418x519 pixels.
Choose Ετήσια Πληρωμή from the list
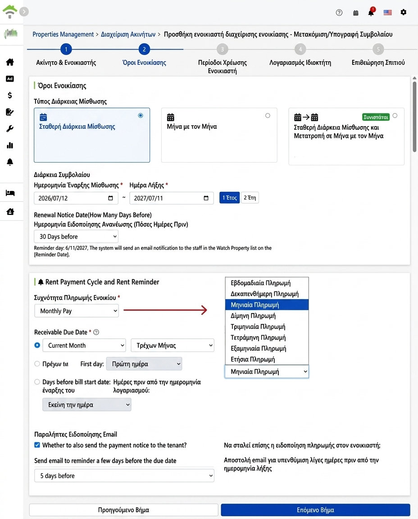267,360
